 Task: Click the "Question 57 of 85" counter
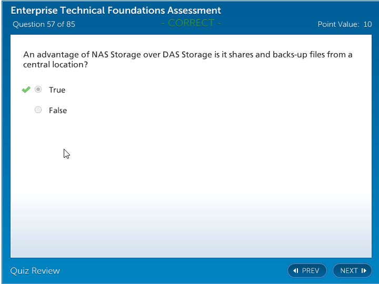point(44,24)
